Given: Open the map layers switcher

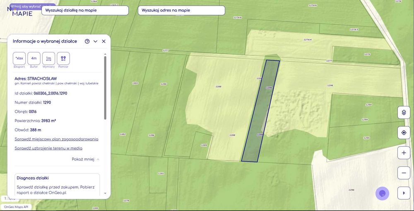Looking at the screenshot, I should 404,112.
